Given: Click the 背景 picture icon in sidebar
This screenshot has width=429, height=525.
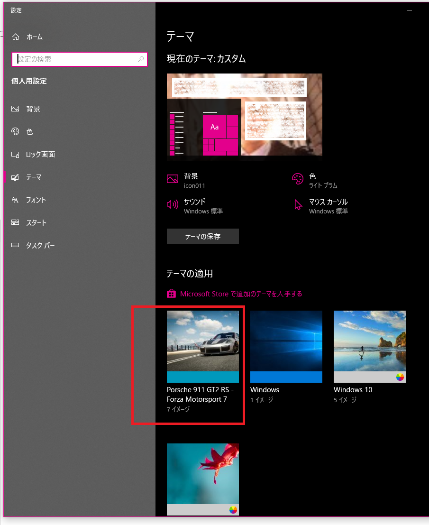Looking at the screenshot, I should coord(15,109).
